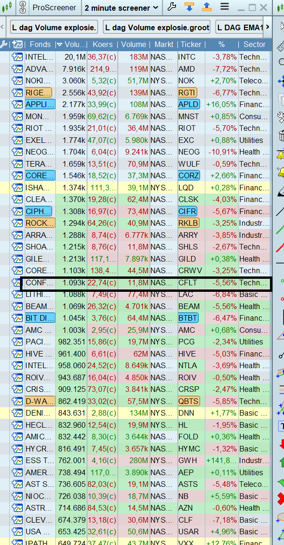
Task: Click the trash bin icon in side toolbar
Action: coord(281,135)
